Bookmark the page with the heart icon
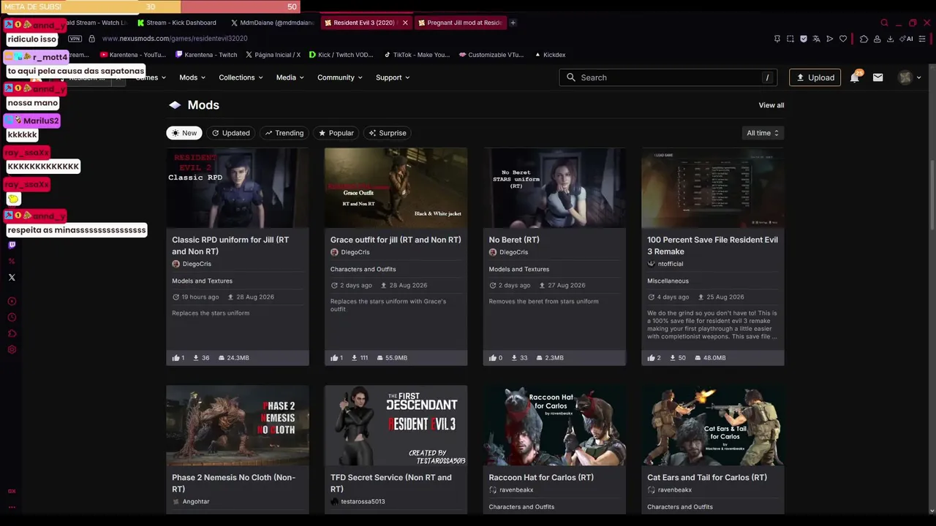The height and width of the screenshot is (526, 936). point(843,39)
